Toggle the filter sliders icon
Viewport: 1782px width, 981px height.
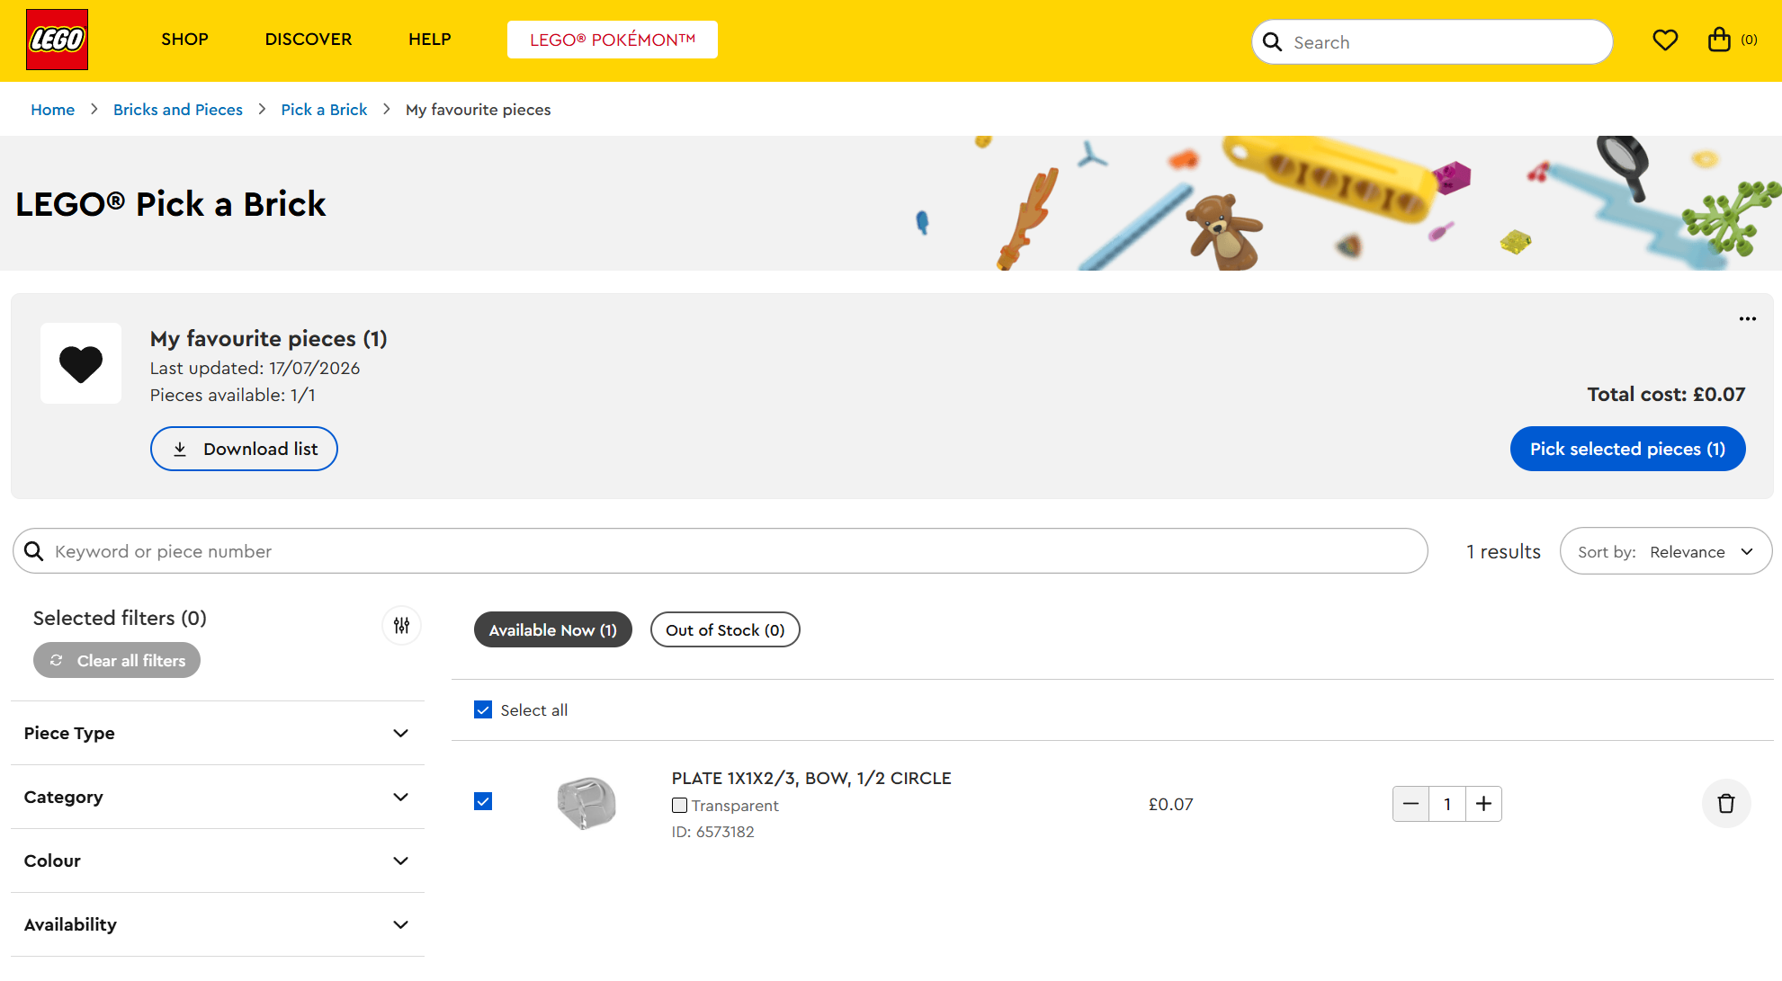click(401, 625)
